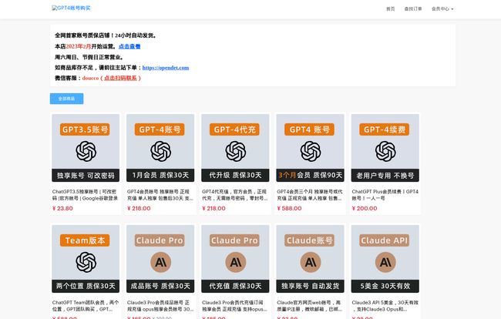Click the OpenAI logo on GPT-4续费 card
This screenshot has height=319, width=501.
click(385, 151)
